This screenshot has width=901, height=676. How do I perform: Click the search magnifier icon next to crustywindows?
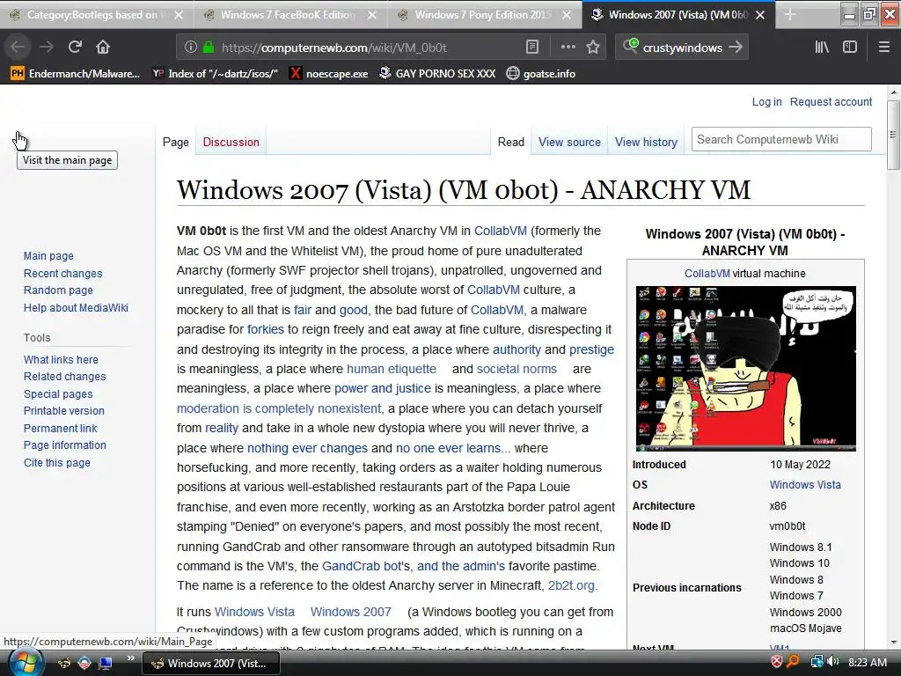630,46
